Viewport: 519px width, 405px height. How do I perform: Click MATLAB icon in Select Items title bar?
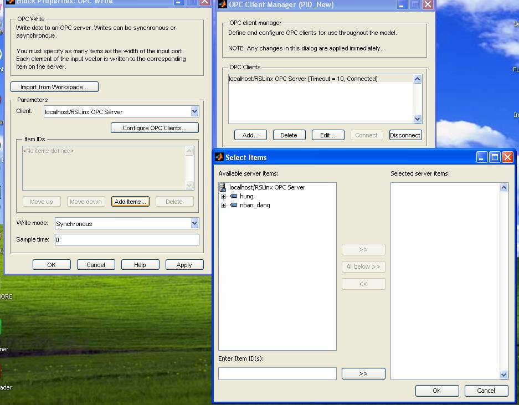pyautogui.click(x=219, y=157)
